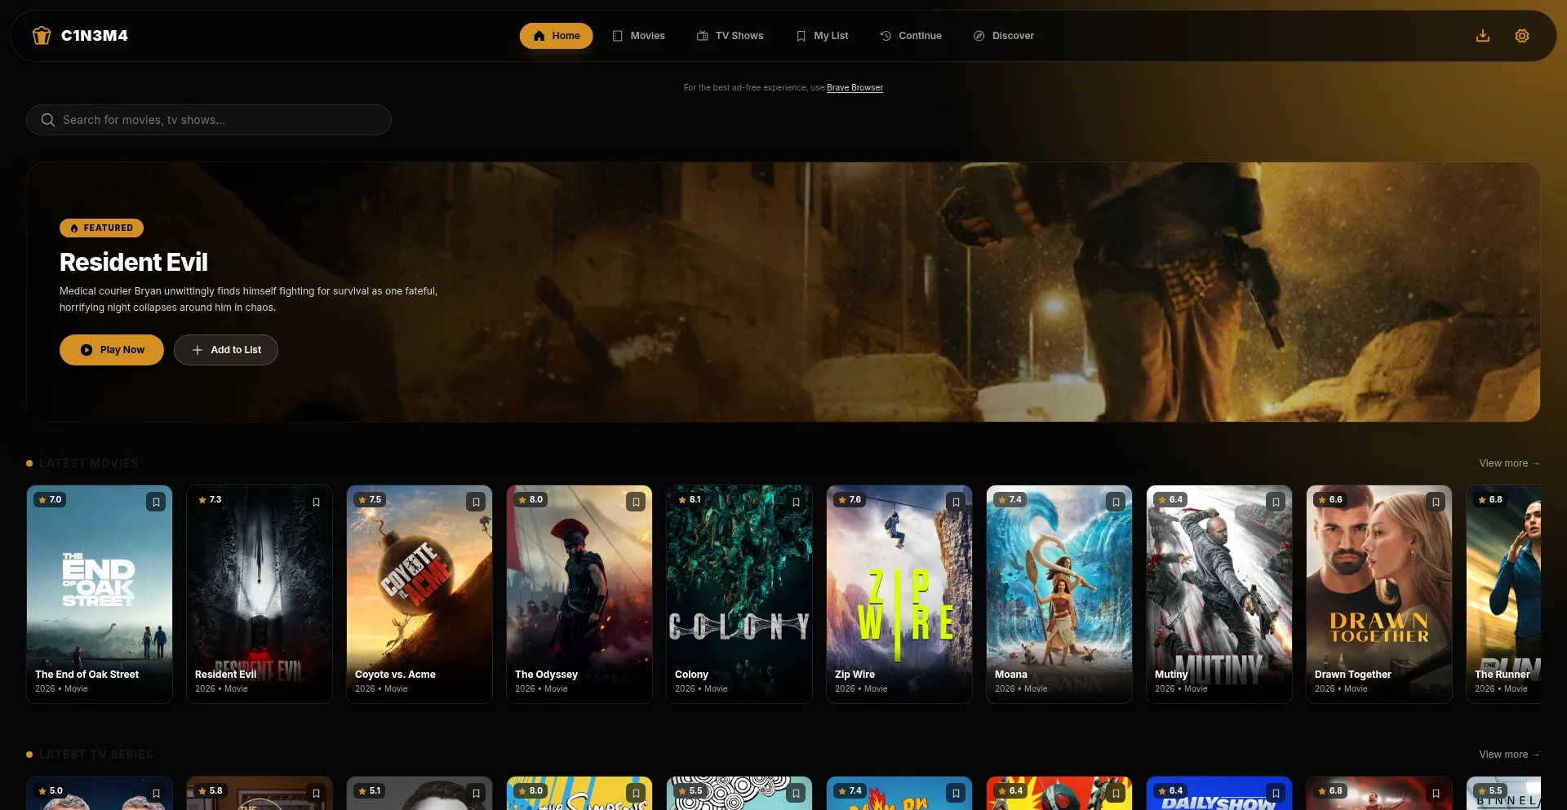This screenshot has width=1567, height=810.
Task: Open the Coyote vs. Acme poster
Action: (x=419, y=595)
